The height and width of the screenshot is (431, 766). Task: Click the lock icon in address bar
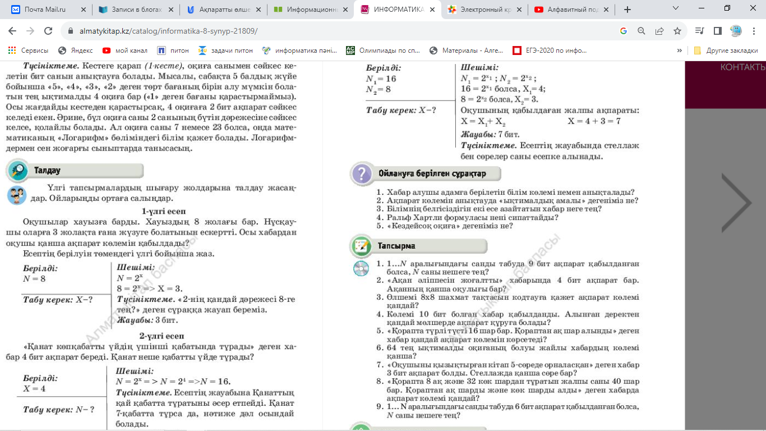[71, 31]
